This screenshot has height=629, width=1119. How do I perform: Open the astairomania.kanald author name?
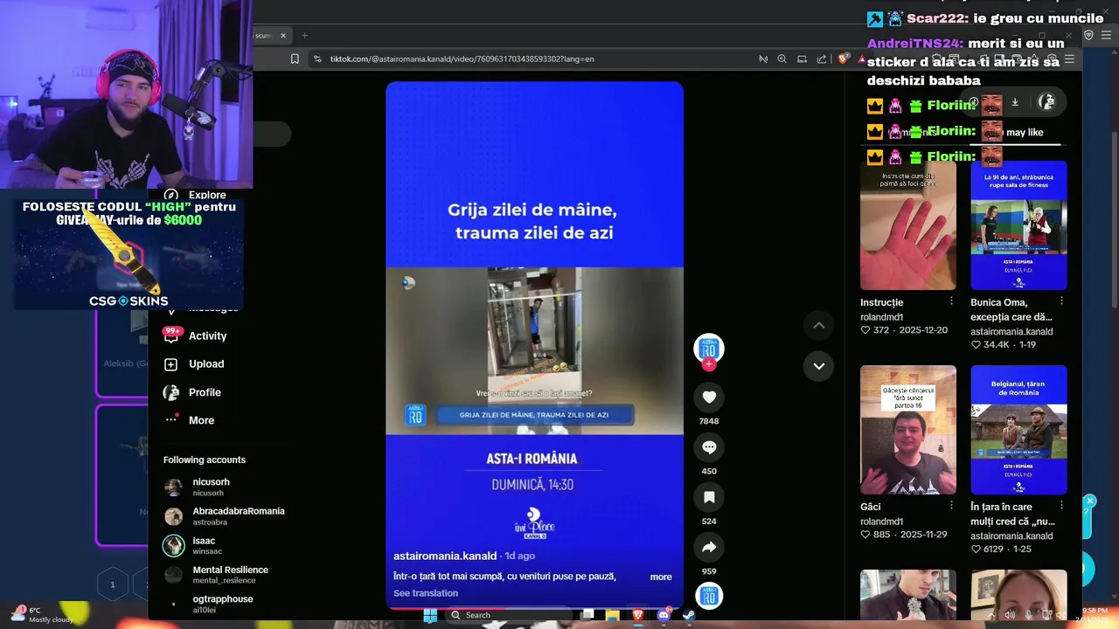[445, 556]
